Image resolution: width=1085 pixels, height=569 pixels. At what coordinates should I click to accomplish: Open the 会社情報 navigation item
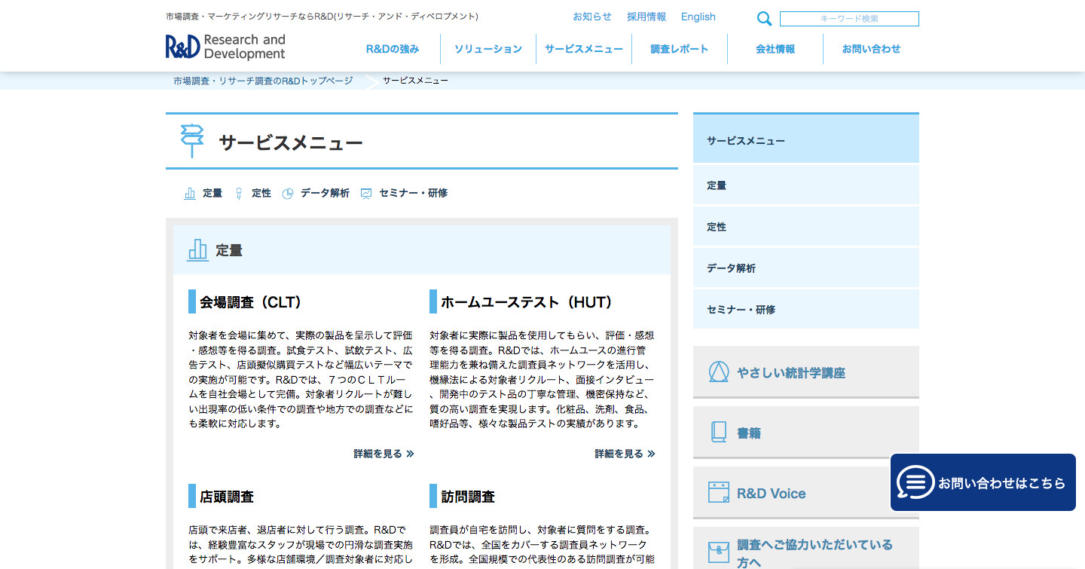pyautogui.click(x=775, y=49)
